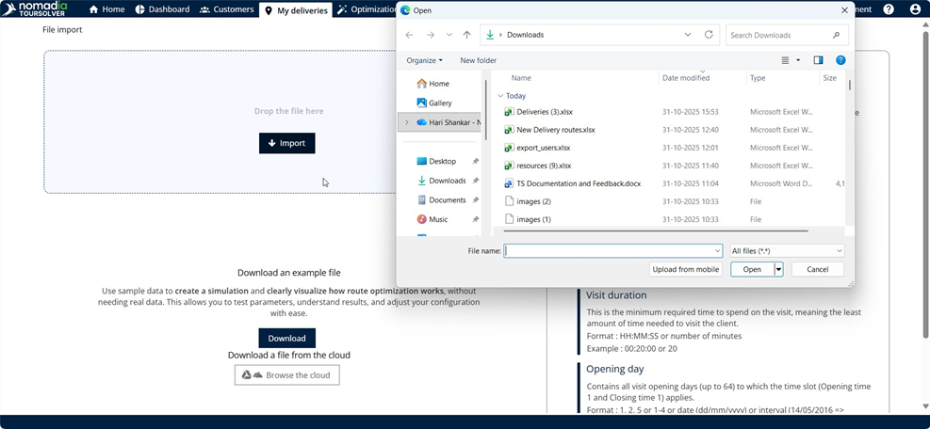The height and width of the screenshot is (429, 930).
Task: Open the Organize dropdown menu
Action: [x=424, y=60]
